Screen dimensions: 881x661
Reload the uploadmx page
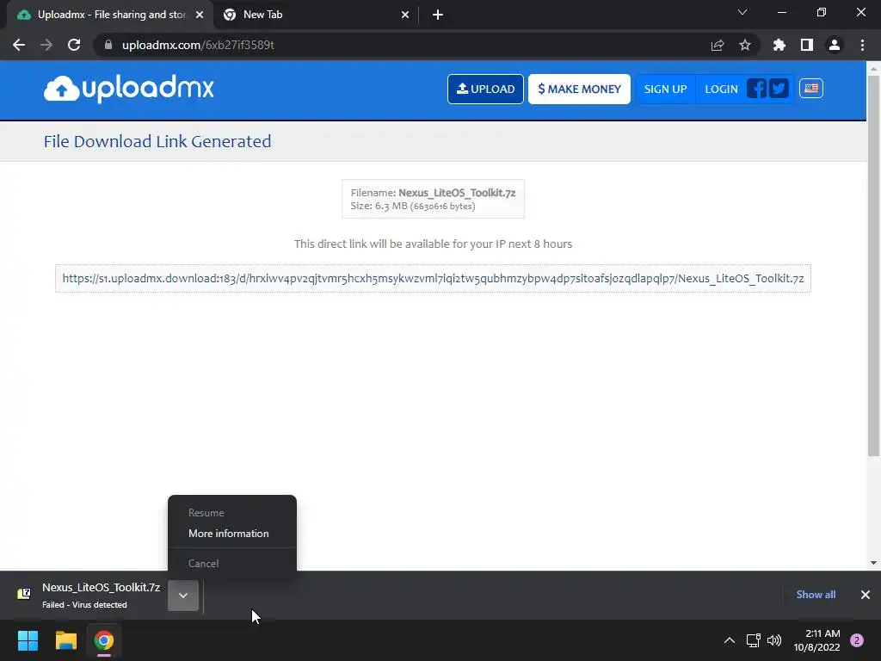(x=74, y=45)
